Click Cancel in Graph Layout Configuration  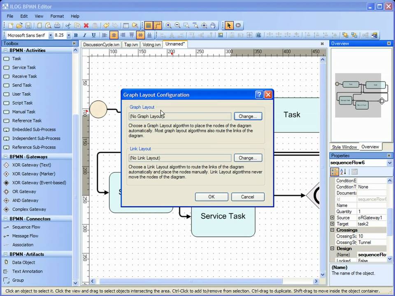coord(248,197)
